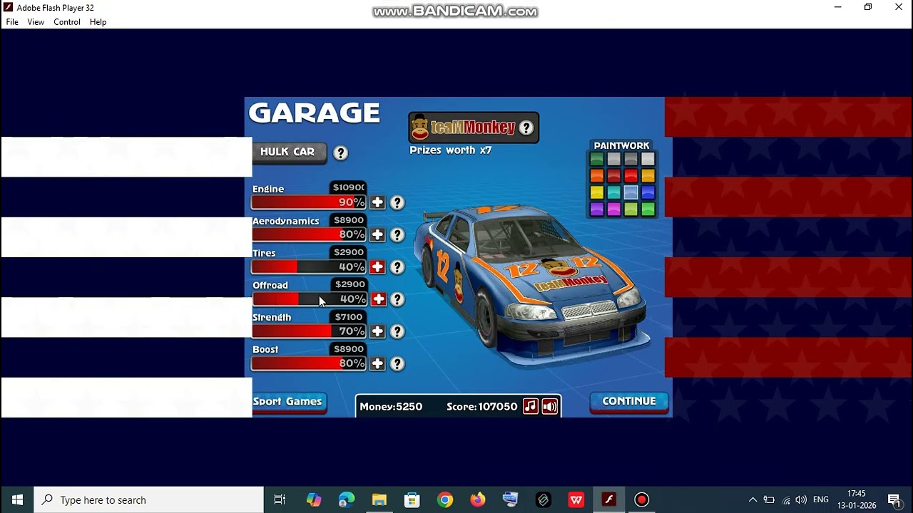Open help for Boost stat
This screenshot has height=513, width=913.
pos(397,363)
